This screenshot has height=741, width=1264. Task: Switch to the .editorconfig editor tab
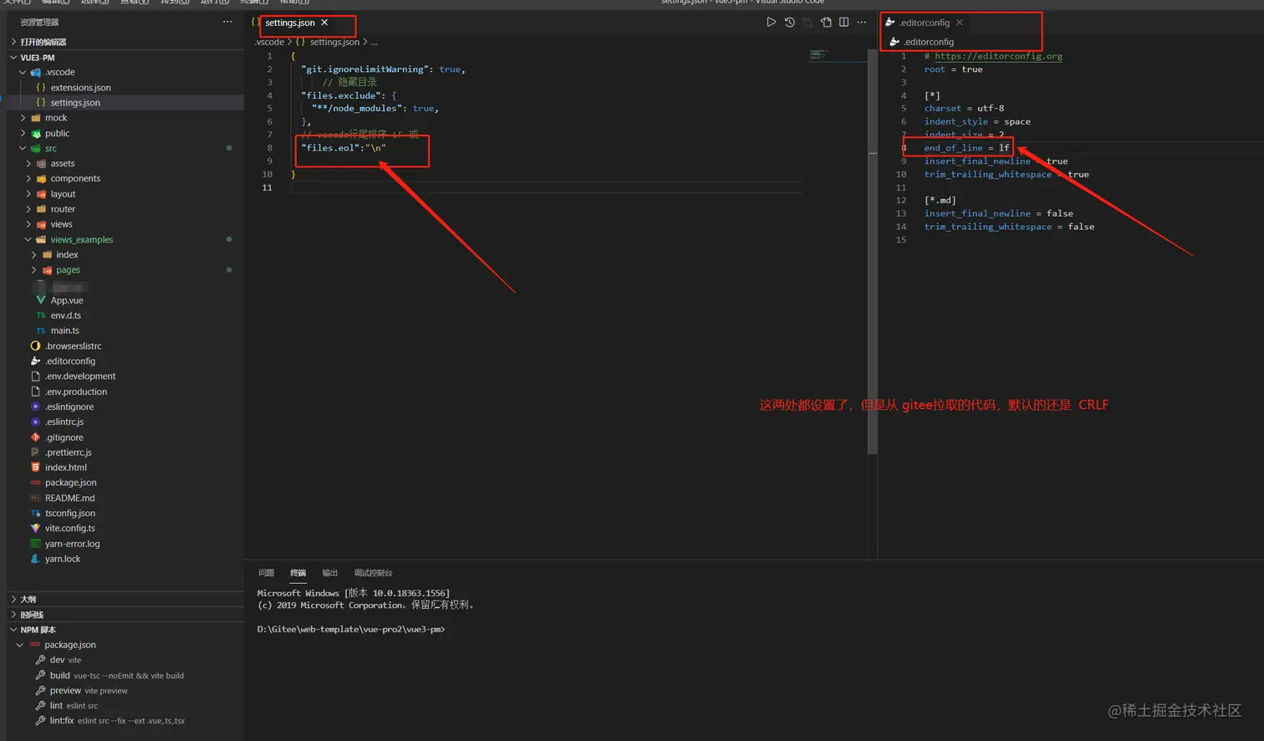[x=925, y=23]
